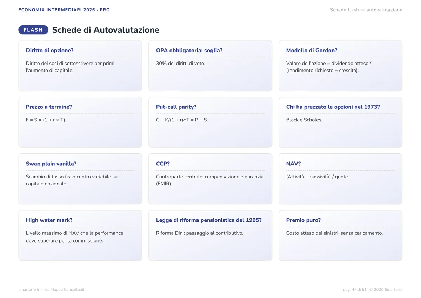Select the card about options priced in 1973
This screenshot has height=298, width=421.
(340, 122)
